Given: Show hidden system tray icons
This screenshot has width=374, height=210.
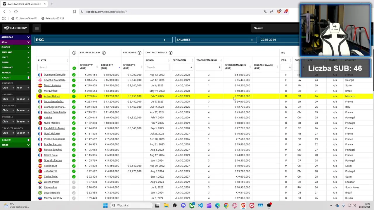Looking at the screenshot, I should [331, 205].
